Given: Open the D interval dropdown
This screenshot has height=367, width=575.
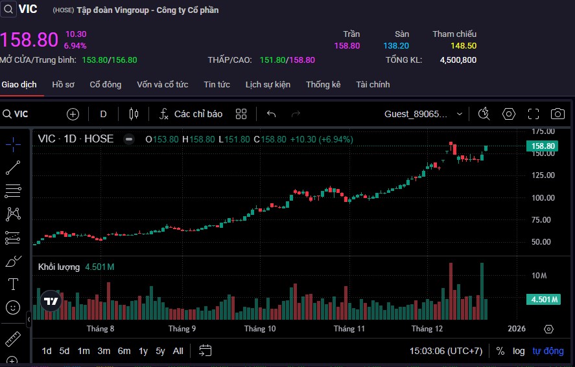Looking at the screenshot, I should 103,114.
